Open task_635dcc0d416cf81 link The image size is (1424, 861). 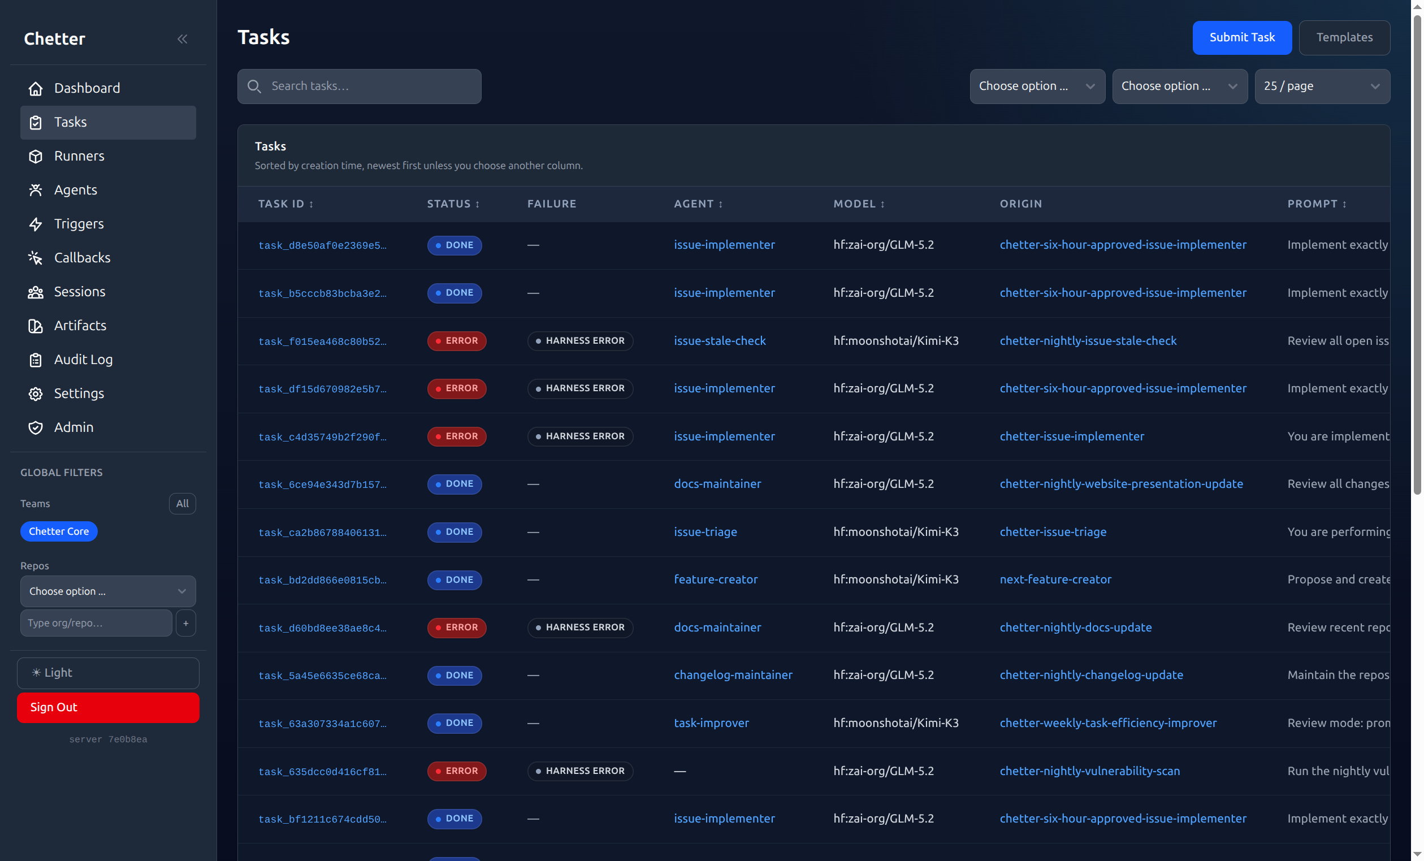[322, 772]
